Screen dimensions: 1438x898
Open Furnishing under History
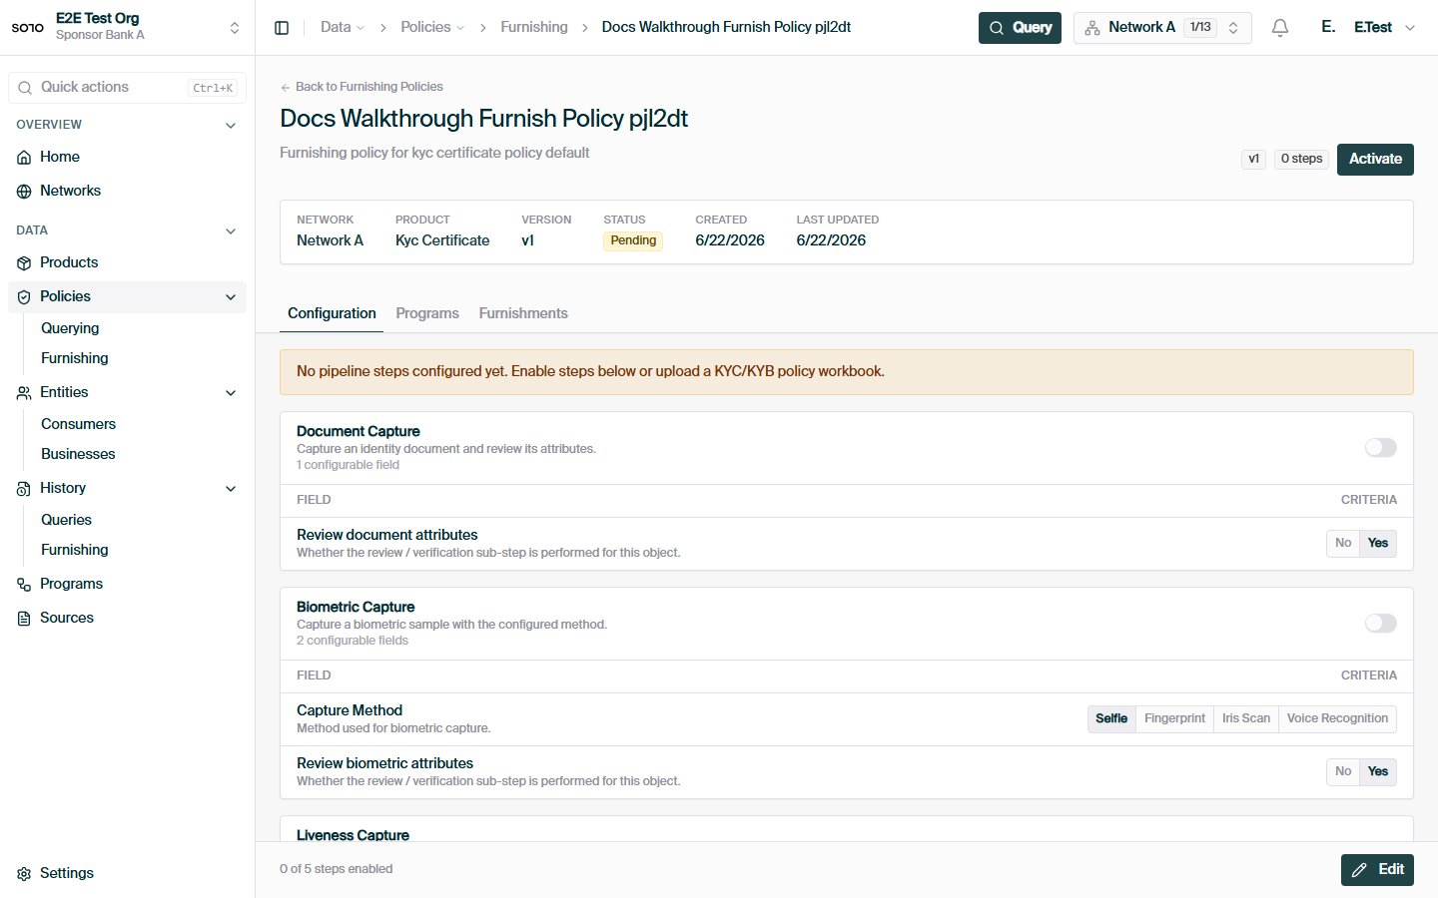pos(75,550)
